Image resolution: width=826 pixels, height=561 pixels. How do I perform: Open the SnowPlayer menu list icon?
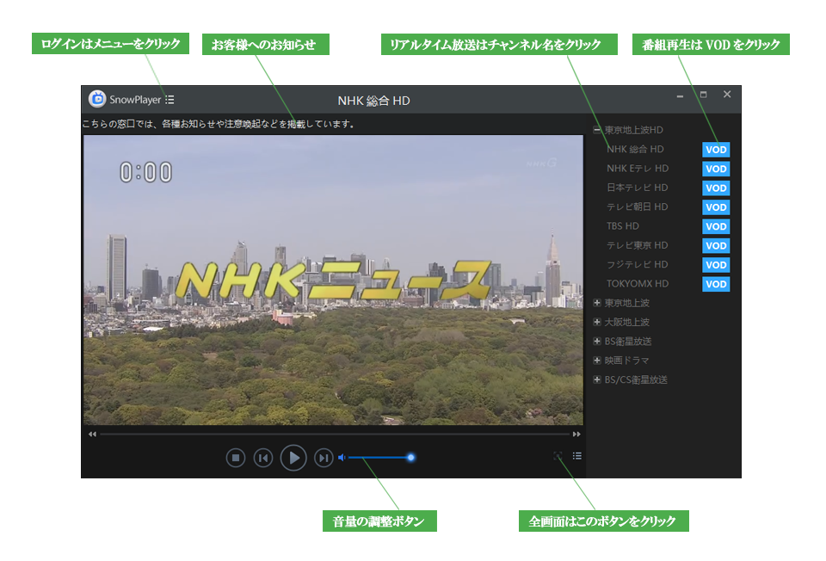tap(170, 100)
